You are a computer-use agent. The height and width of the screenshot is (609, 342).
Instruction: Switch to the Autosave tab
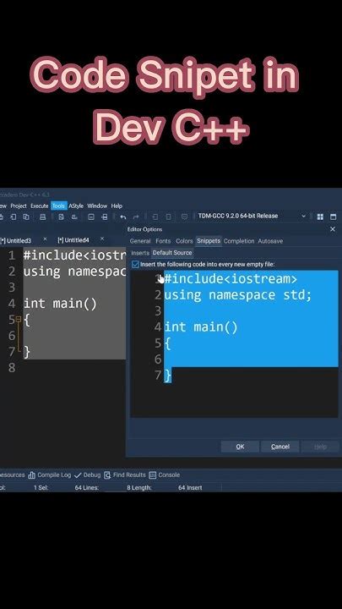click(x=270, y=241)
